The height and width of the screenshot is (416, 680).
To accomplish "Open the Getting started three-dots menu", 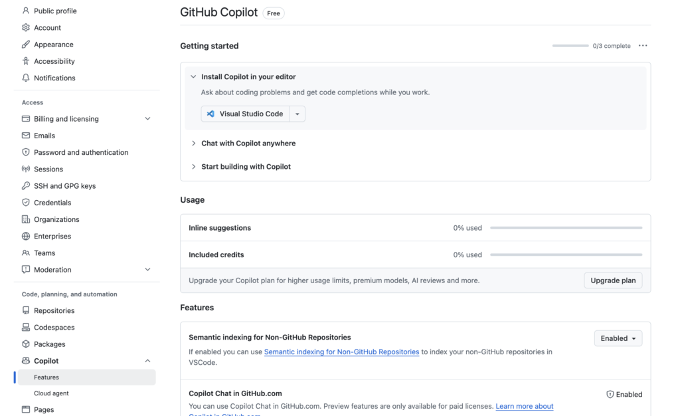I will (643, 46).
